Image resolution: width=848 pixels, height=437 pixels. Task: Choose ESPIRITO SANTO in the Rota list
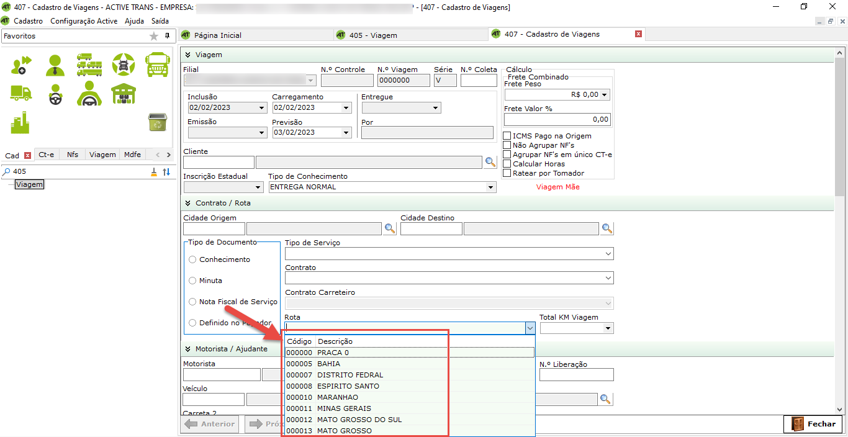(x=409, y=386)
